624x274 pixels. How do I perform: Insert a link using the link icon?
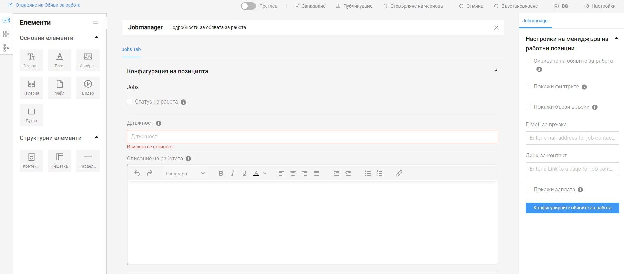(399, 173)
